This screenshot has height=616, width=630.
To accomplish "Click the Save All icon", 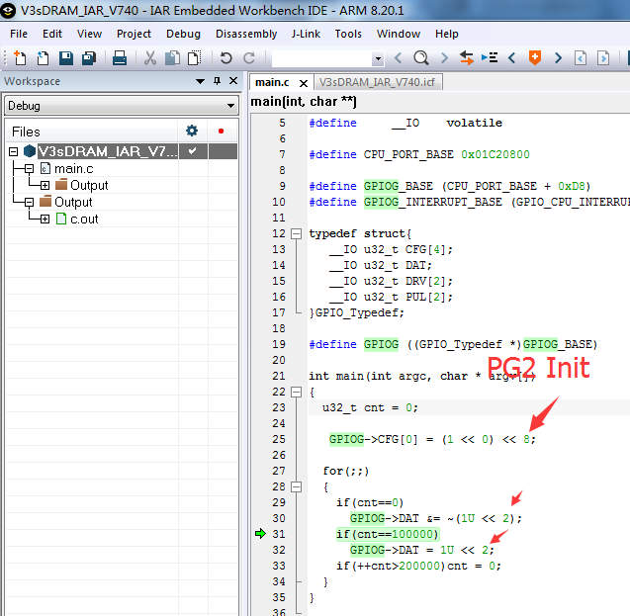I will pyautogui.click(x=89, y=58).
